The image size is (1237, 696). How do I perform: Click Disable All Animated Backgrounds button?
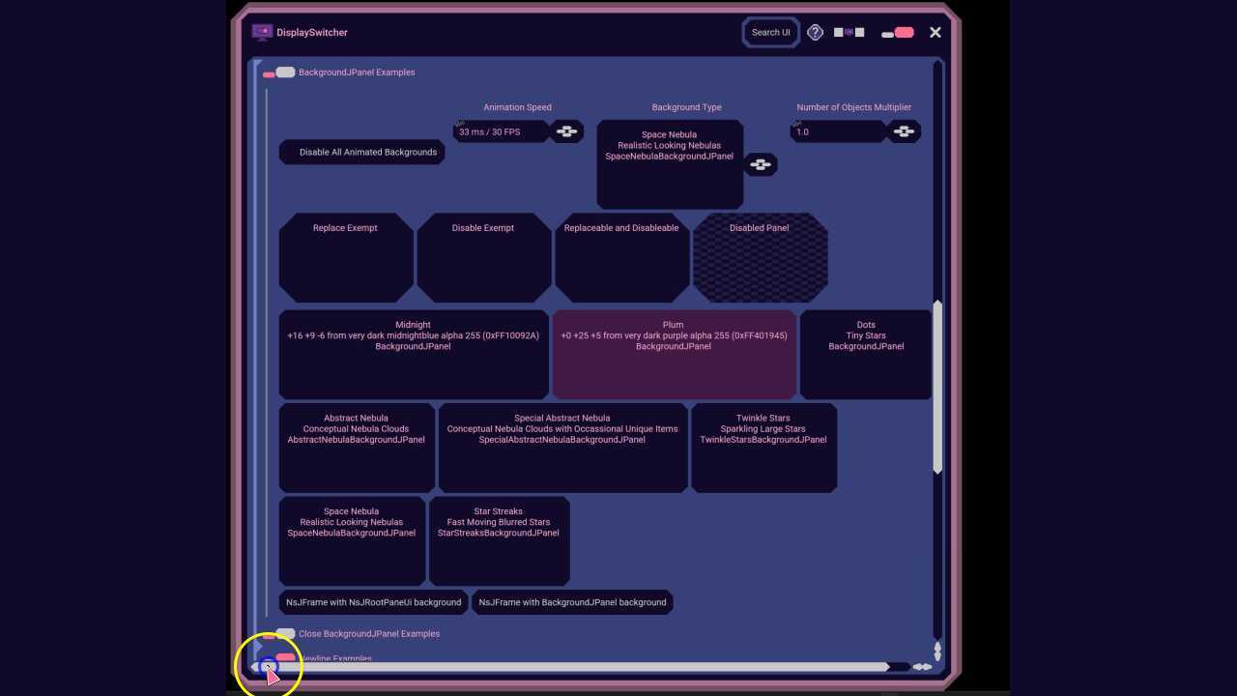[x=362, y=152]
